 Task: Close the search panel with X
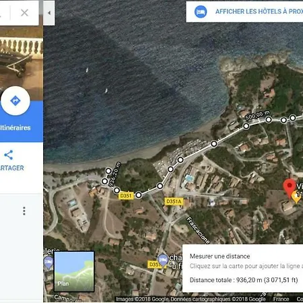pos(24,13)
